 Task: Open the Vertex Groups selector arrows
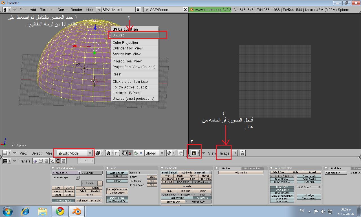[x=78, y=178]
